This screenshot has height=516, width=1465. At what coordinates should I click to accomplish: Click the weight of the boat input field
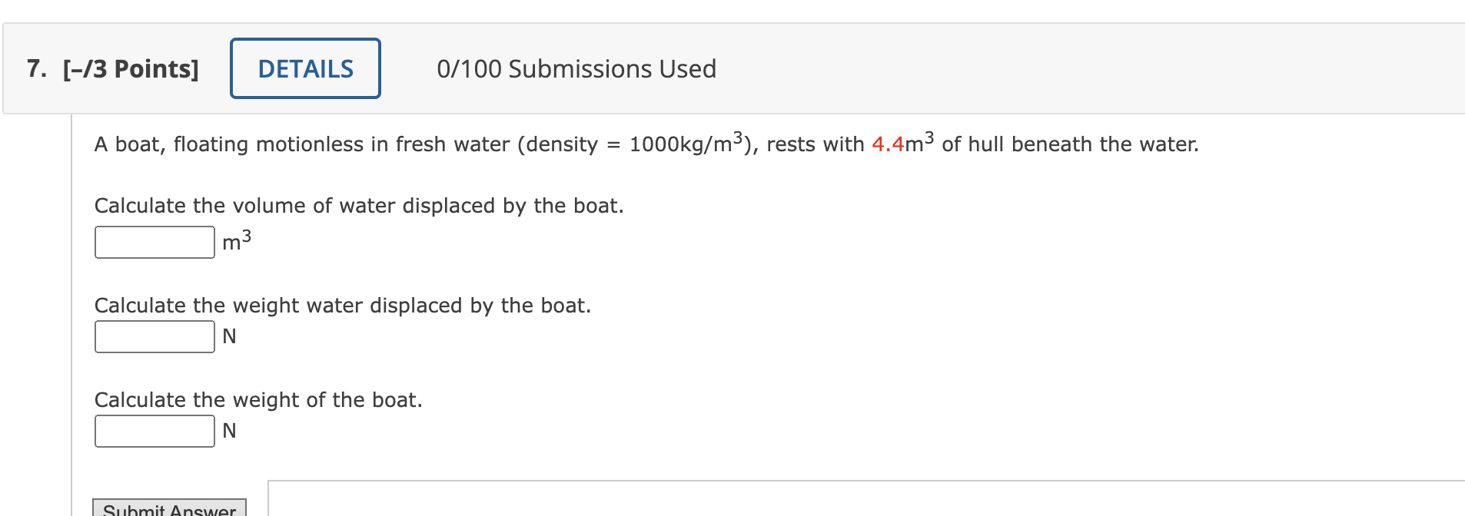tap(154, 430)
